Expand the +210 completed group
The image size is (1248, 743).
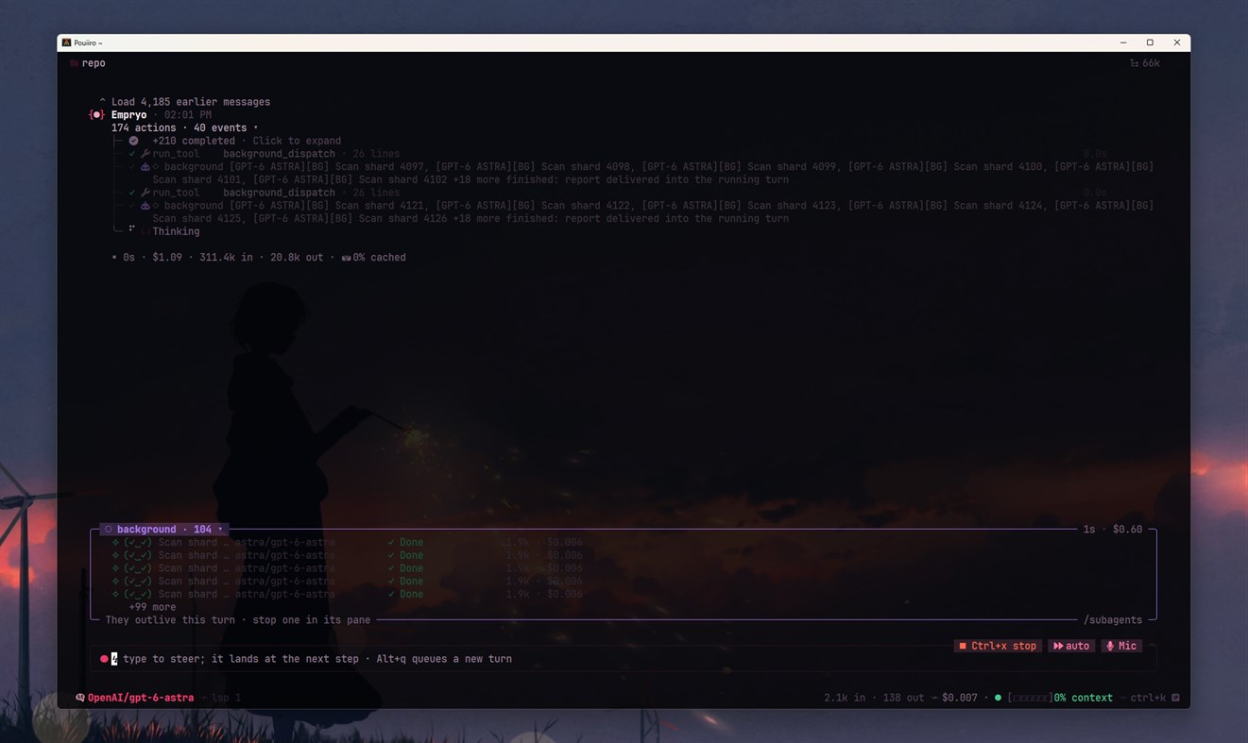[x=247, y=141]
